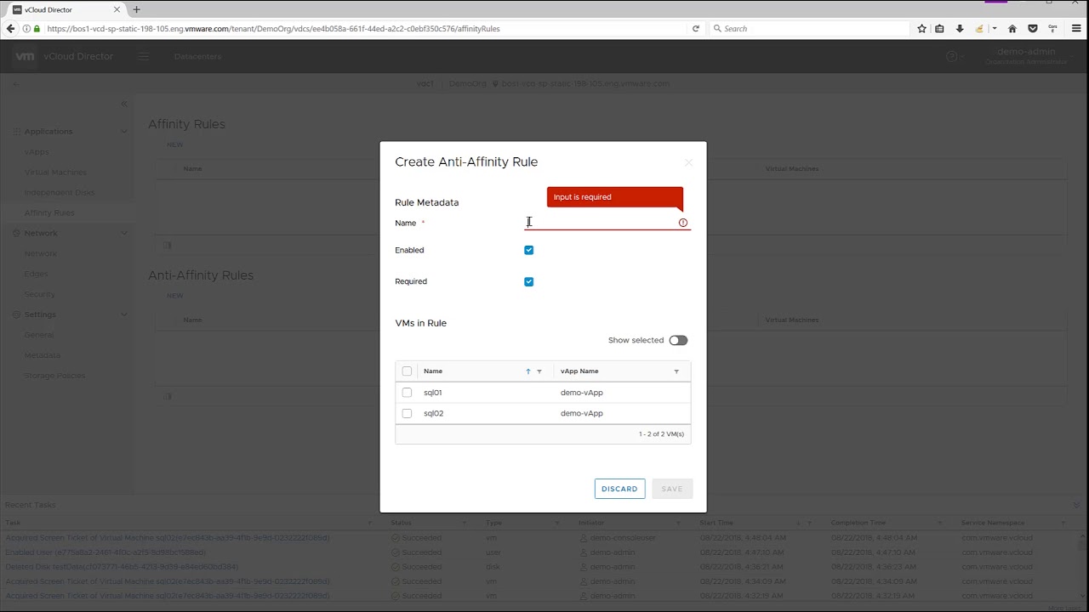Open Security in the sidebar

tap(39, 294)
